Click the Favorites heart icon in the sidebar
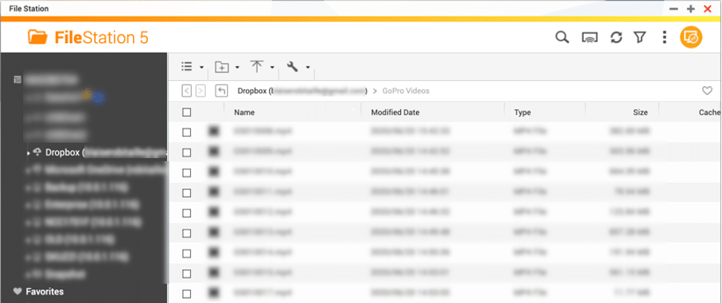The width and height of the screenshot is (722, 303). coord(18,291)
